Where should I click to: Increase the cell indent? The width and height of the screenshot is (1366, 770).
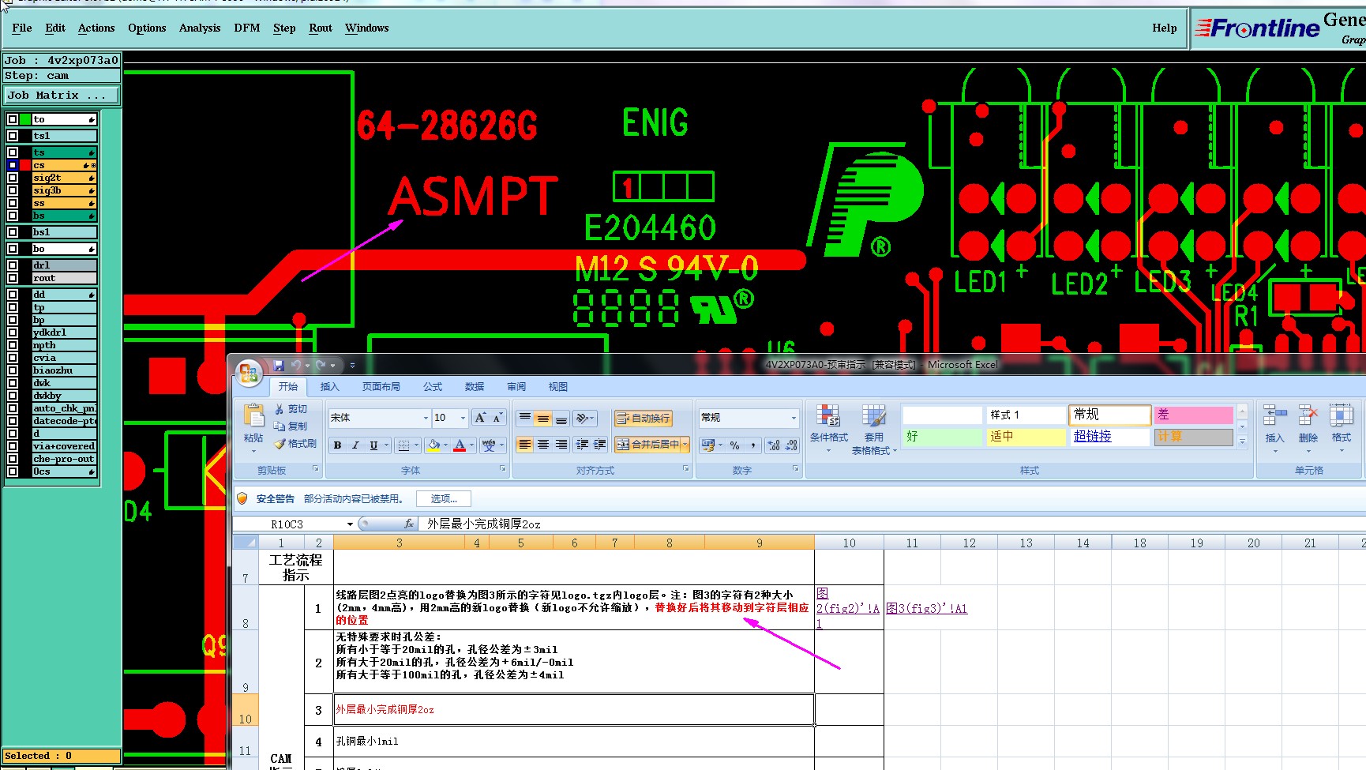pyautogui.click(x=600, y=445)
